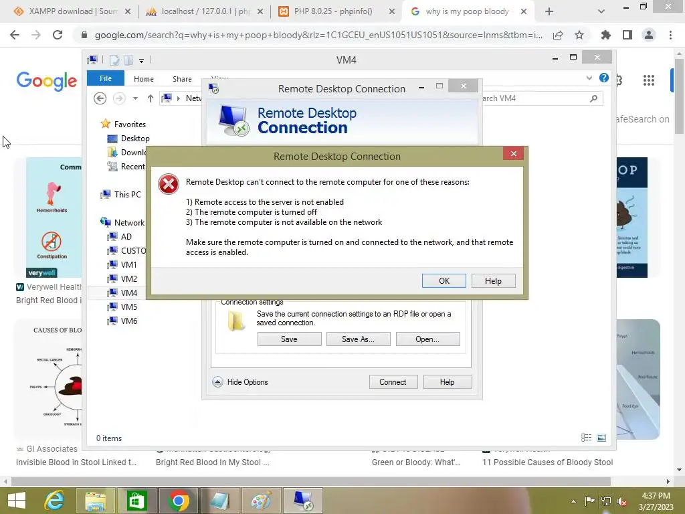The width and height of the screenshot is (685, 514).
Task: Select This PC in the navigation pane
Action: point(120,195)
